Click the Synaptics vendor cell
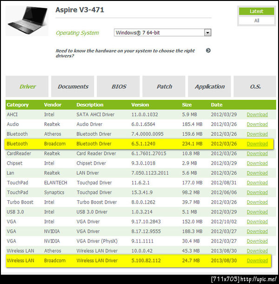Viewport: 279px width, 284px height. tap(54, 192)
